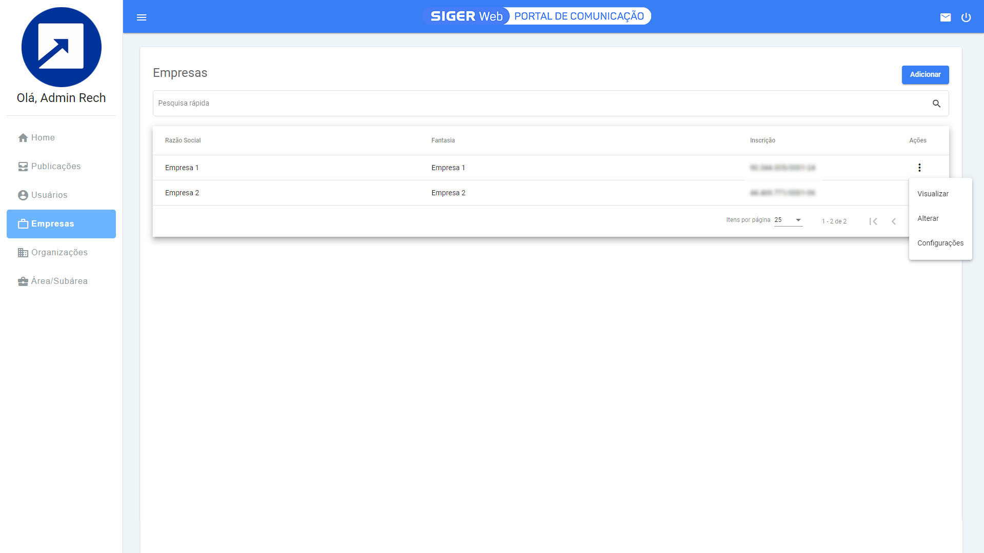Open the items per page dropdown
The image size is (984, 553).
(x=788, y=219)
